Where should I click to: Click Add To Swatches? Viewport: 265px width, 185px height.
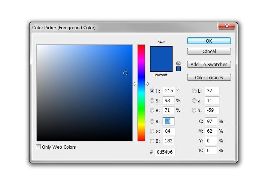click(209, 64)
